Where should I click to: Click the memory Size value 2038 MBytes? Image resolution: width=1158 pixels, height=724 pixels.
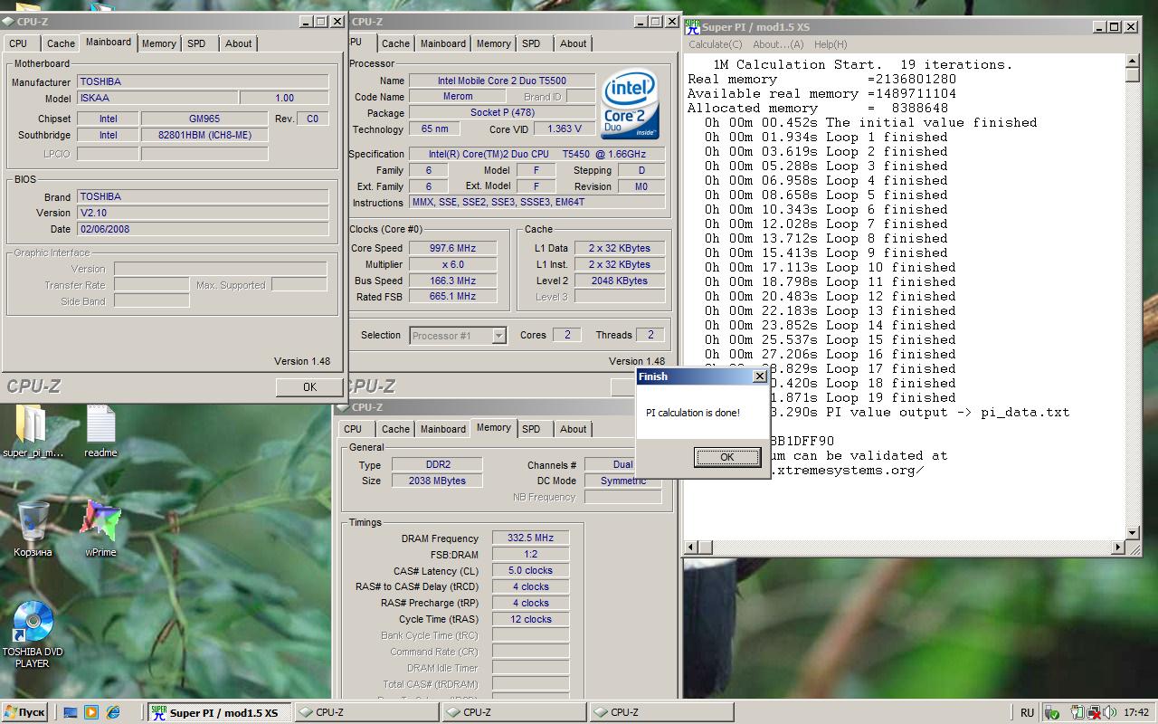pos(437,481)
